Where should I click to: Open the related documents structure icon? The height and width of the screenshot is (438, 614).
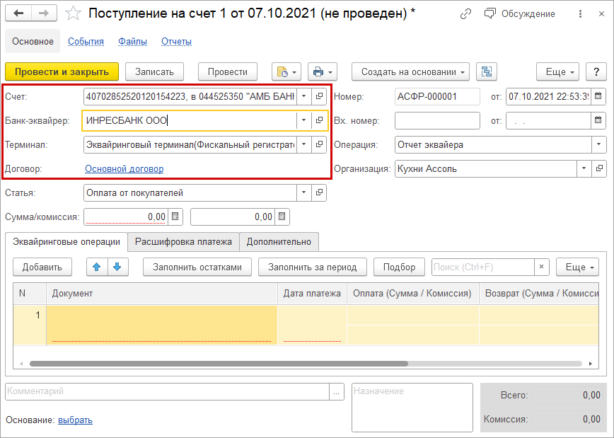487,71
